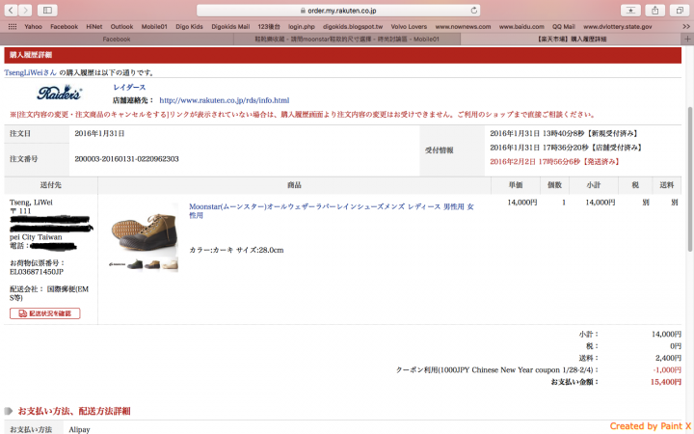Show all tabs overview button
Image resolution: width=694 pixels, height=434 pixels.
click(x=680, y=11)
